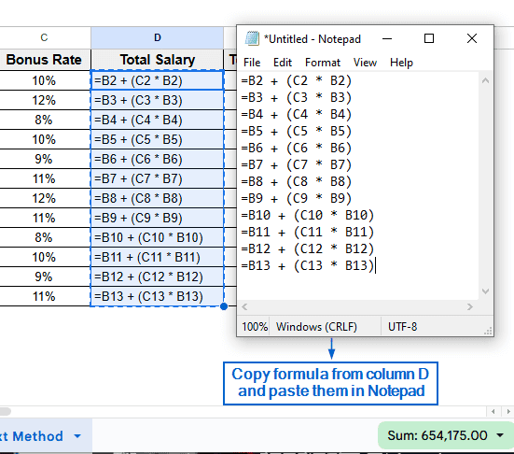Click the UTF-8 encoding status entry

[403, 327]
